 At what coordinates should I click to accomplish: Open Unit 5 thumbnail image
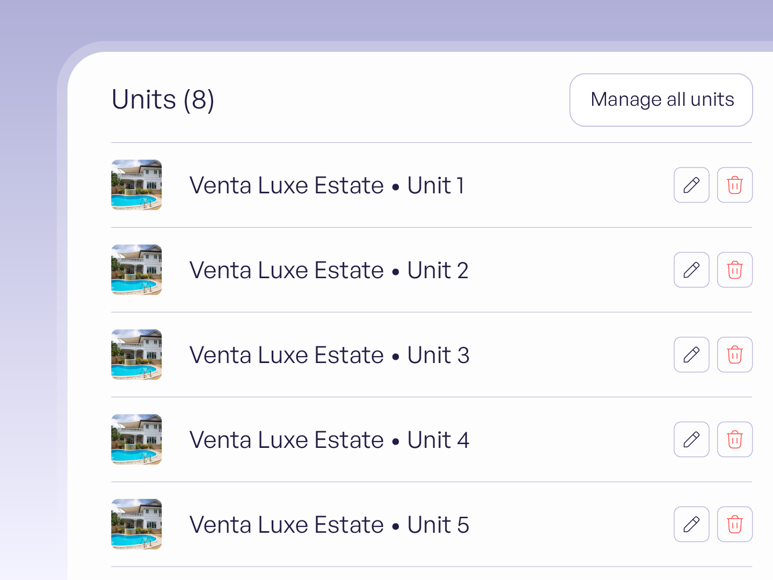tap(136, 524)
